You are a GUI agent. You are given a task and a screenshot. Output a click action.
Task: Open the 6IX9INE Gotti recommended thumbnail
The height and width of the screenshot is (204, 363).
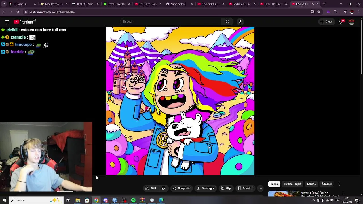coord(284,194)
